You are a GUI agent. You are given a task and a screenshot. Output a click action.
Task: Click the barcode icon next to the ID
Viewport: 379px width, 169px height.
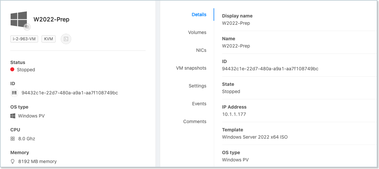[14, 93]
